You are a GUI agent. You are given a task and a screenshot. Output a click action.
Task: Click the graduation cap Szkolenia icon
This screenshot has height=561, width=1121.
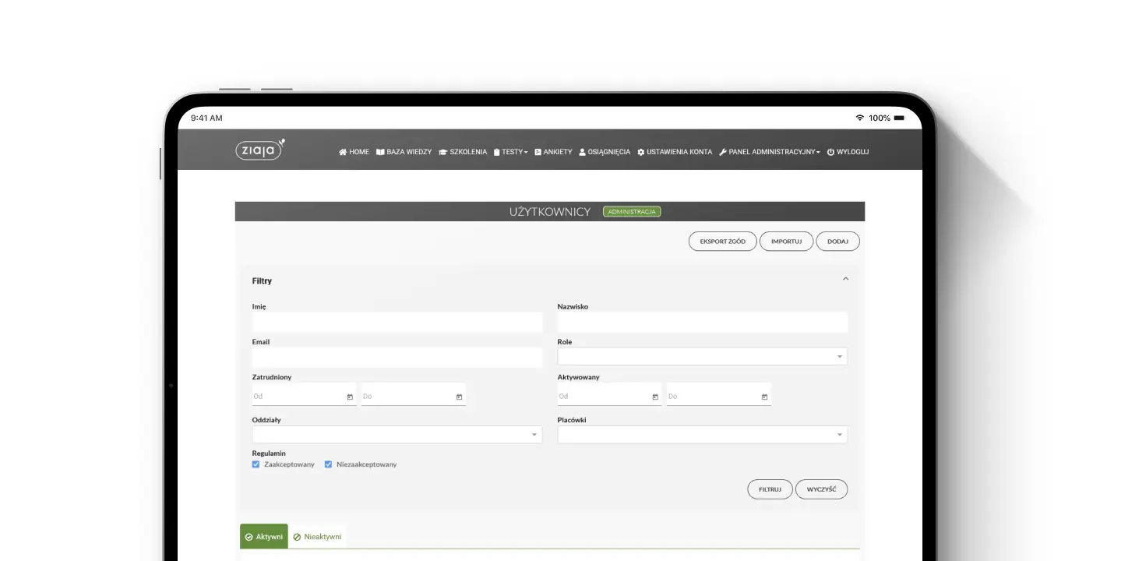(x=442, y=152)
